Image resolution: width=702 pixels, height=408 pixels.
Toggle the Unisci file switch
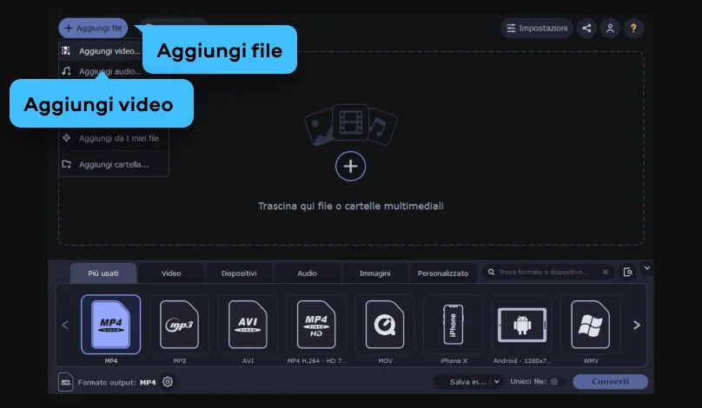click(x=555, y=382)
